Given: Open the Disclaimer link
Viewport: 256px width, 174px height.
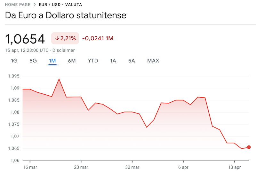Looking at the screenshot, I should coord(63,50).
